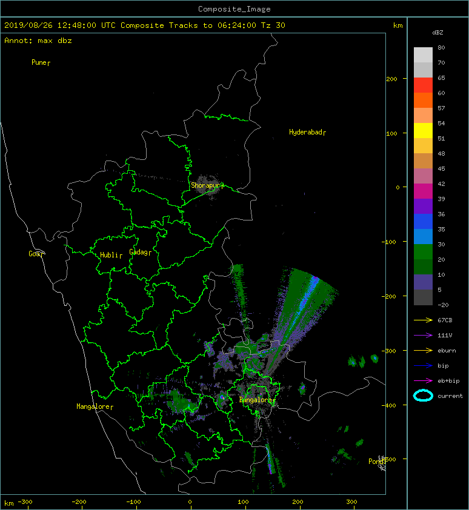Click the violet 36-39 dBZ swatch
The image size is (469, 510).
pyautogui.click(x=423, y=206)
